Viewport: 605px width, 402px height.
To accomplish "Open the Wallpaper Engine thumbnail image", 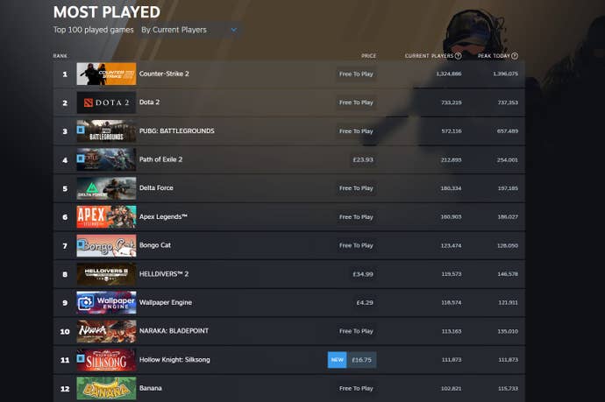I will point(106,302).
